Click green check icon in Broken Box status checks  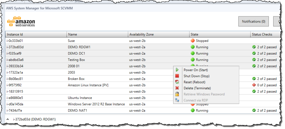[254, 79]
